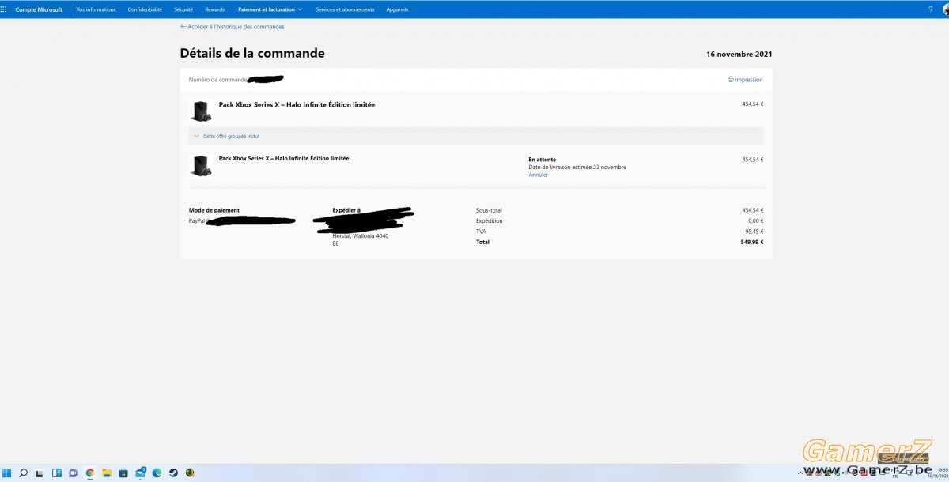
Task: Open Appareils tab
Action: 397,9
